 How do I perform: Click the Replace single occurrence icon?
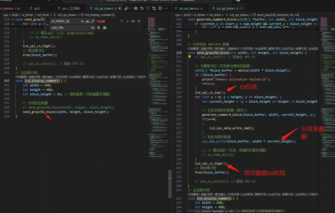99,28
